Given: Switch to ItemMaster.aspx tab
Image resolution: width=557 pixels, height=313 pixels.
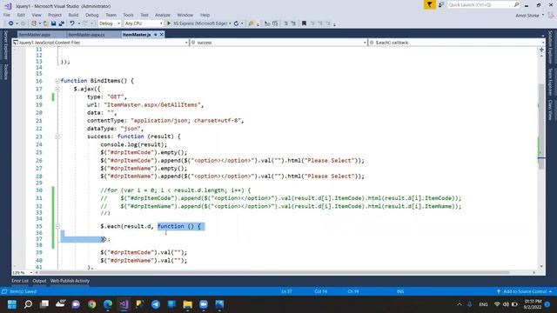Looking at the screenshot, I should point(35,35).
